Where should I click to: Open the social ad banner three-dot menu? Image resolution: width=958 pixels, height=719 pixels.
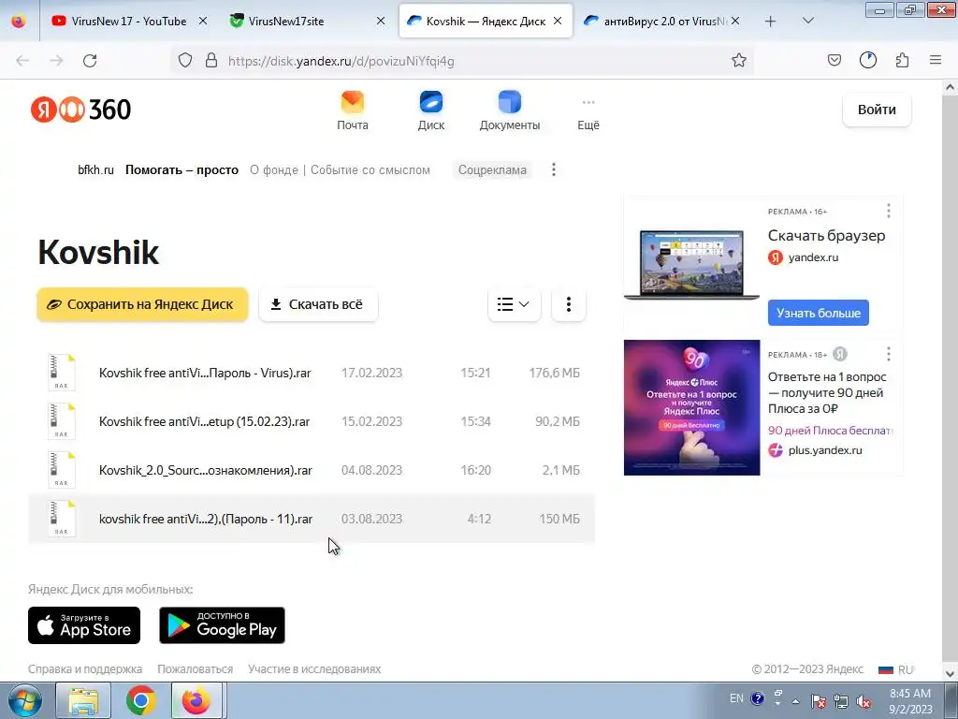[x=554, y=169]
